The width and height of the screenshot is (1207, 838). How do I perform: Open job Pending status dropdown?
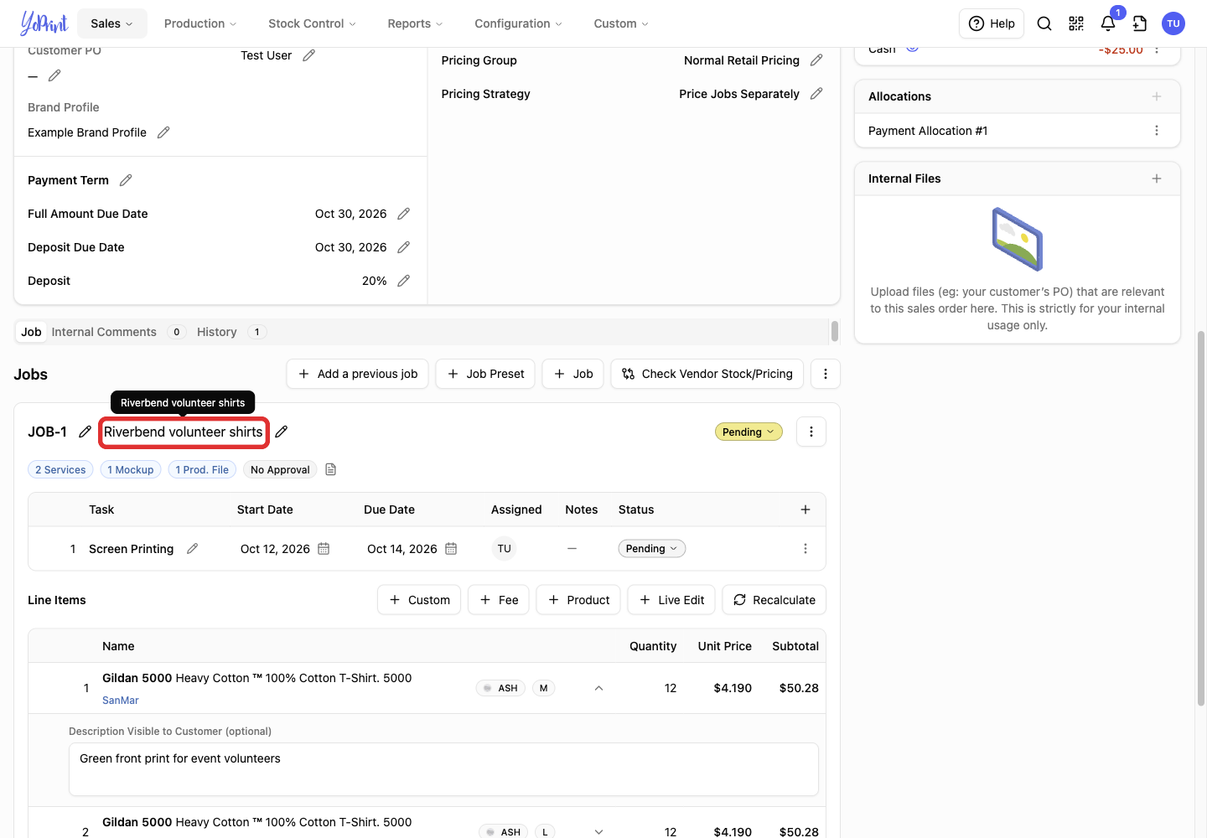pos(749,432)
